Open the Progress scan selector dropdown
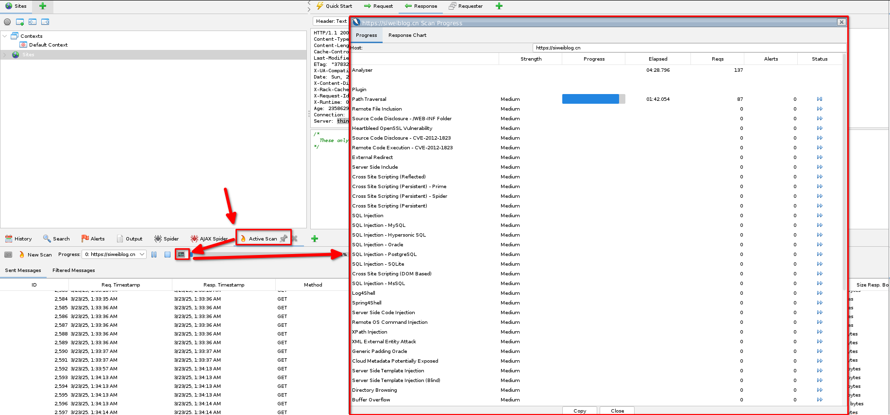 coord(142,255)
